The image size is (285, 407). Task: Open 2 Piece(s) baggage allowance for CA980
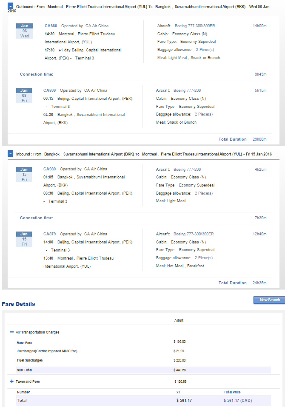[x=204, y=193]
